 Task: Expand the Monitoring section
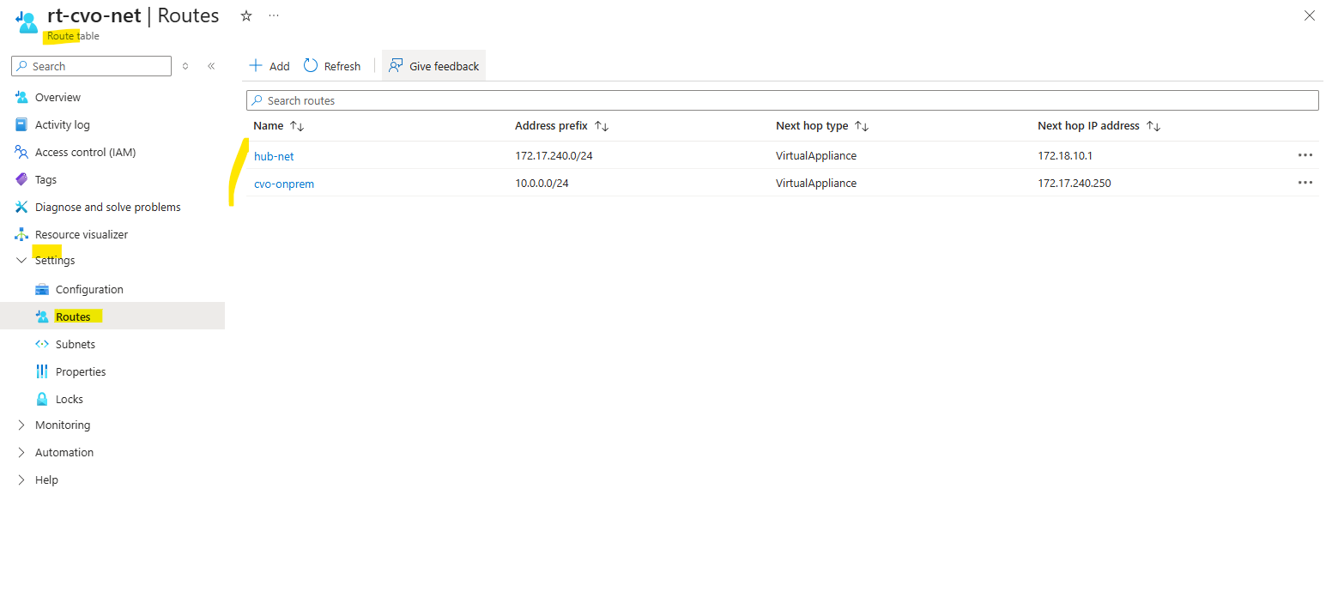(21, 425)
